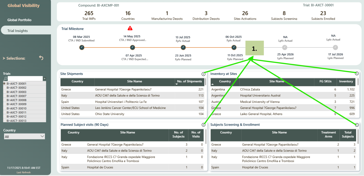The width and height of the screenshot is (364, 176).
Task: Click the Lpfv Planned milestone marker
Action: point(285,47)
